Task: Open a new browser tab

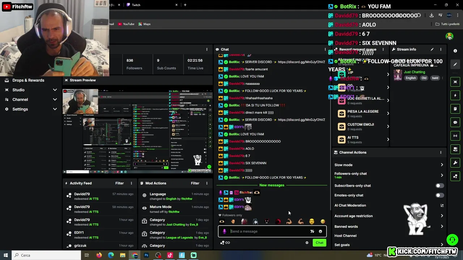Action: 185,5
